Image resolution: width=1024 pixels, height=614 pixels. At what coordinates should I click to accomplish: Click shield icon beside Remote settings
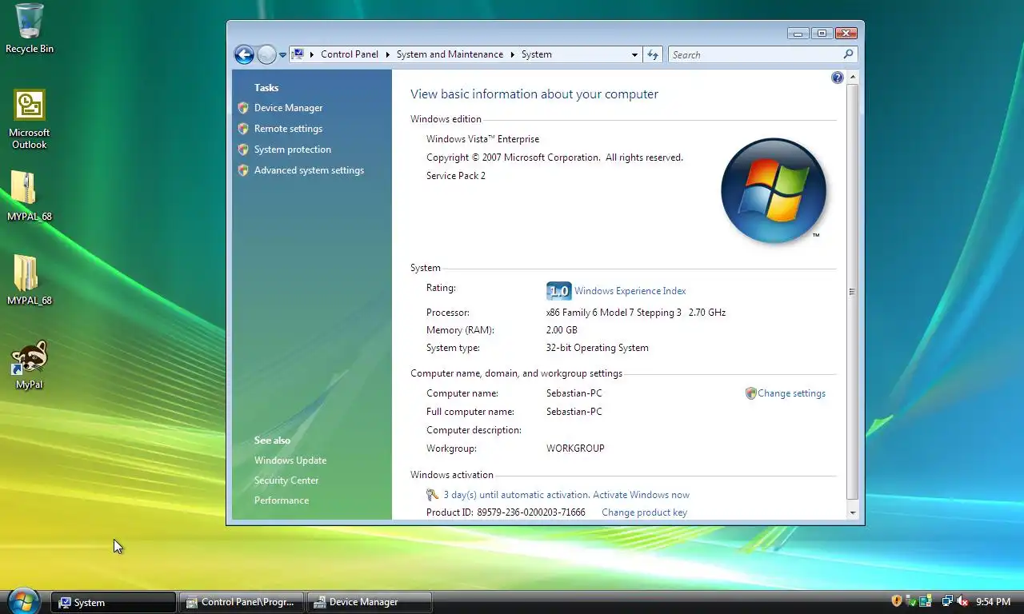243,129
